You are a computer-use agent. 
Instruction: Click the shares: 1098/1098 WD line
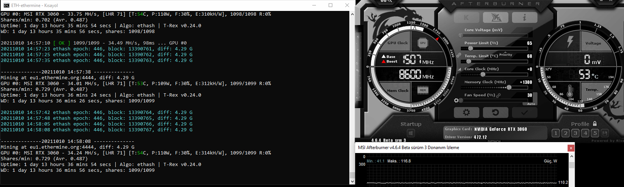point(78,31)
